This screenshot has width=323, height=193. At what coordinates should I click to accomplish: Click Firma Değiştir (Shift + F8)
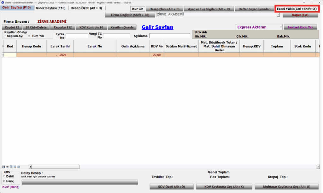point(130,15)
